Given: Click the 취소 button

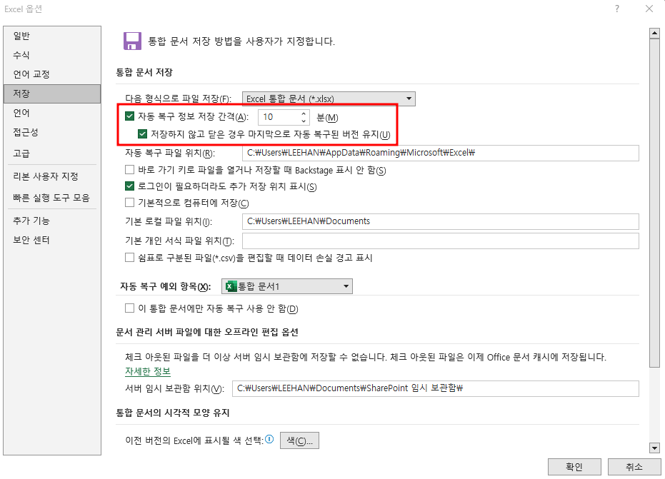Looking at the screenshot, I should pos(634,467).
